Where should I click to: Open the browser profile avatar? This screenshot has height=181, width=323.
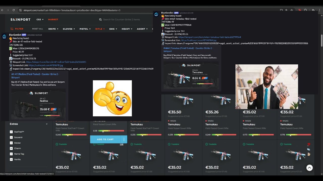314,10
